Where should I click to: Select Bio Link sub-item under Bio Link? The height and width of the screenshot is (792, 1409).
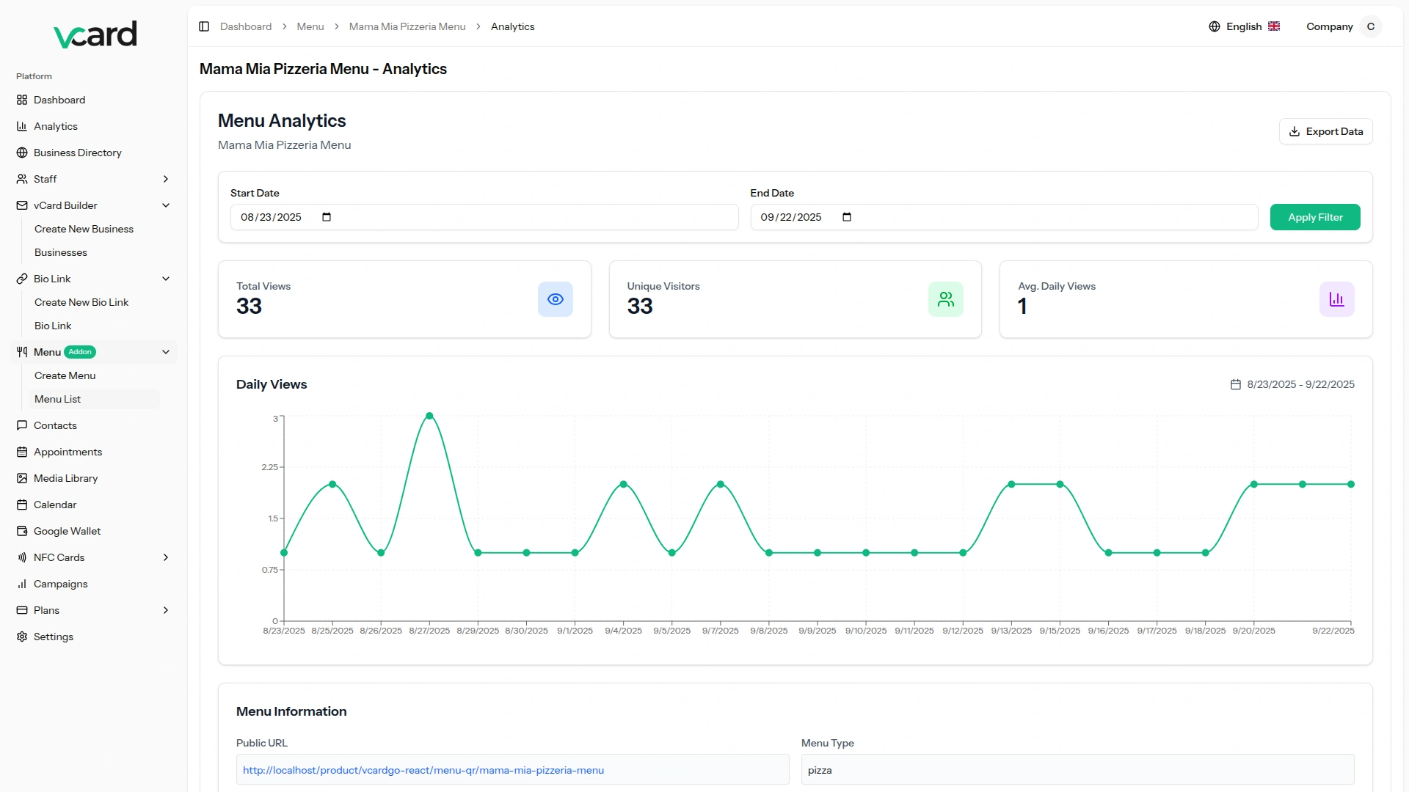pos(53,326)
